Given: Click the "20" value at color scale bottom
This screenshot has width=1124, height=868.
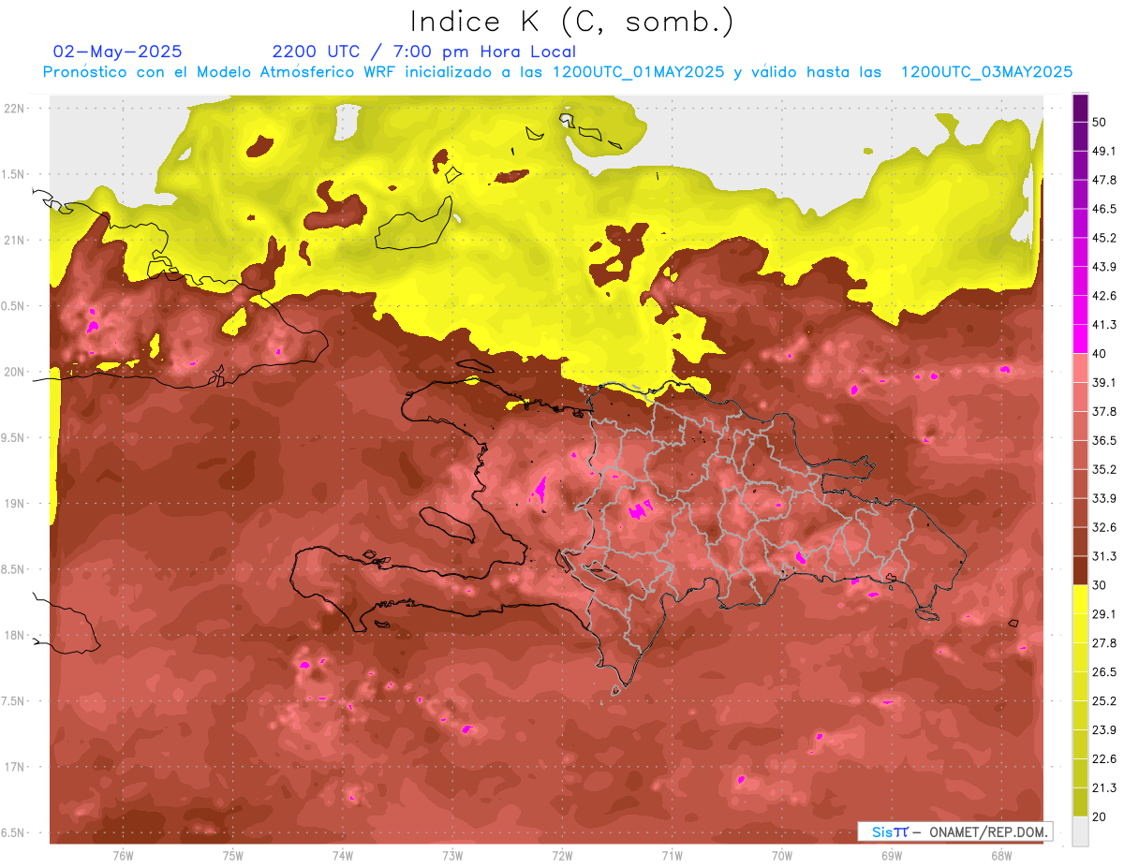Looking at the screenshot, I should click(x=1100, y=817).
